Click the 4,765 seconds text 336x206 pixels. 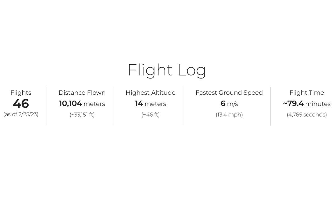307,115
